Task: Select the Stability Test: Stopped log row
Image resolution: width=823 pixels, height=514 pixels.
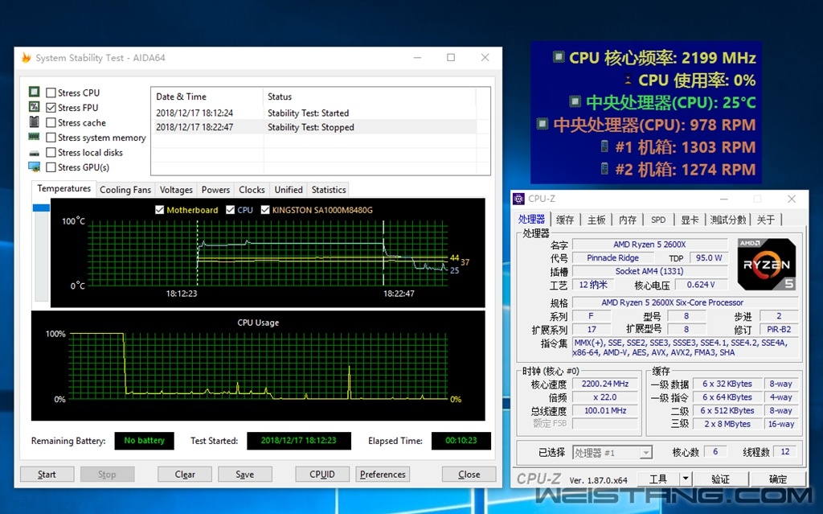Action: (314, 126)
